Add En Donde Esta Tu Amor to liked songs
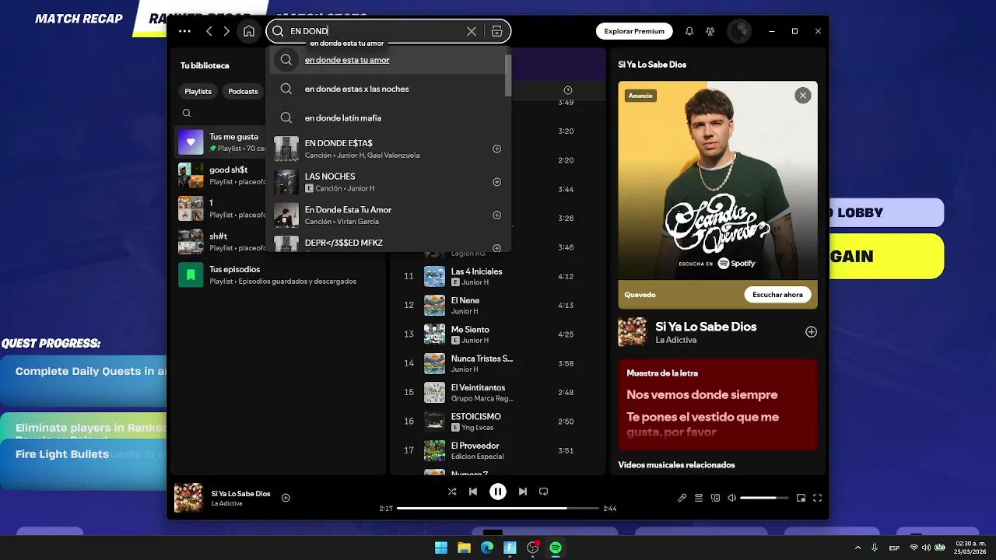Image resolution: width=996 pixels, height=560 pixels. 496,215
